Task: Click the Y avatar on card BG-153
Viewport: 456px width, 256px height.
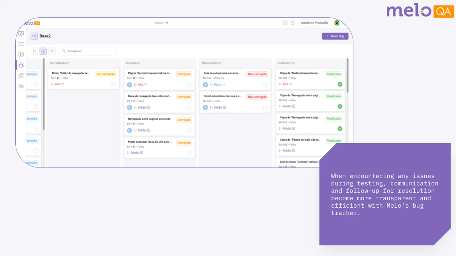Action: [x=205, y=108]
